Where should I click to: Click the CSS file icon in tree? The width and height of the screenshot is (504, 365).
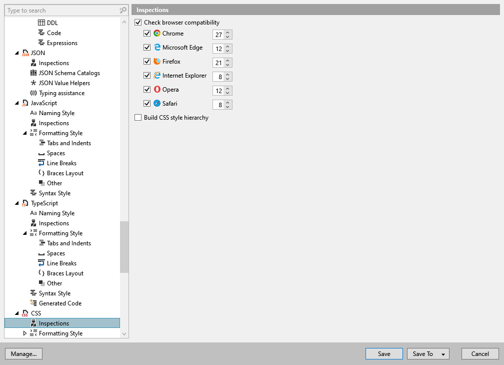tap(25, 313)
